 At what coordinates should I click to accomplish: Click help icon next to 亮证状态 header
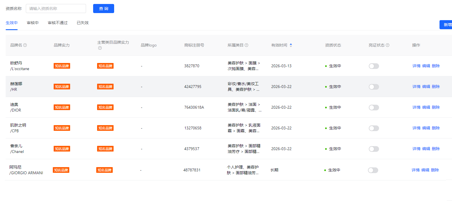(388, 45)
